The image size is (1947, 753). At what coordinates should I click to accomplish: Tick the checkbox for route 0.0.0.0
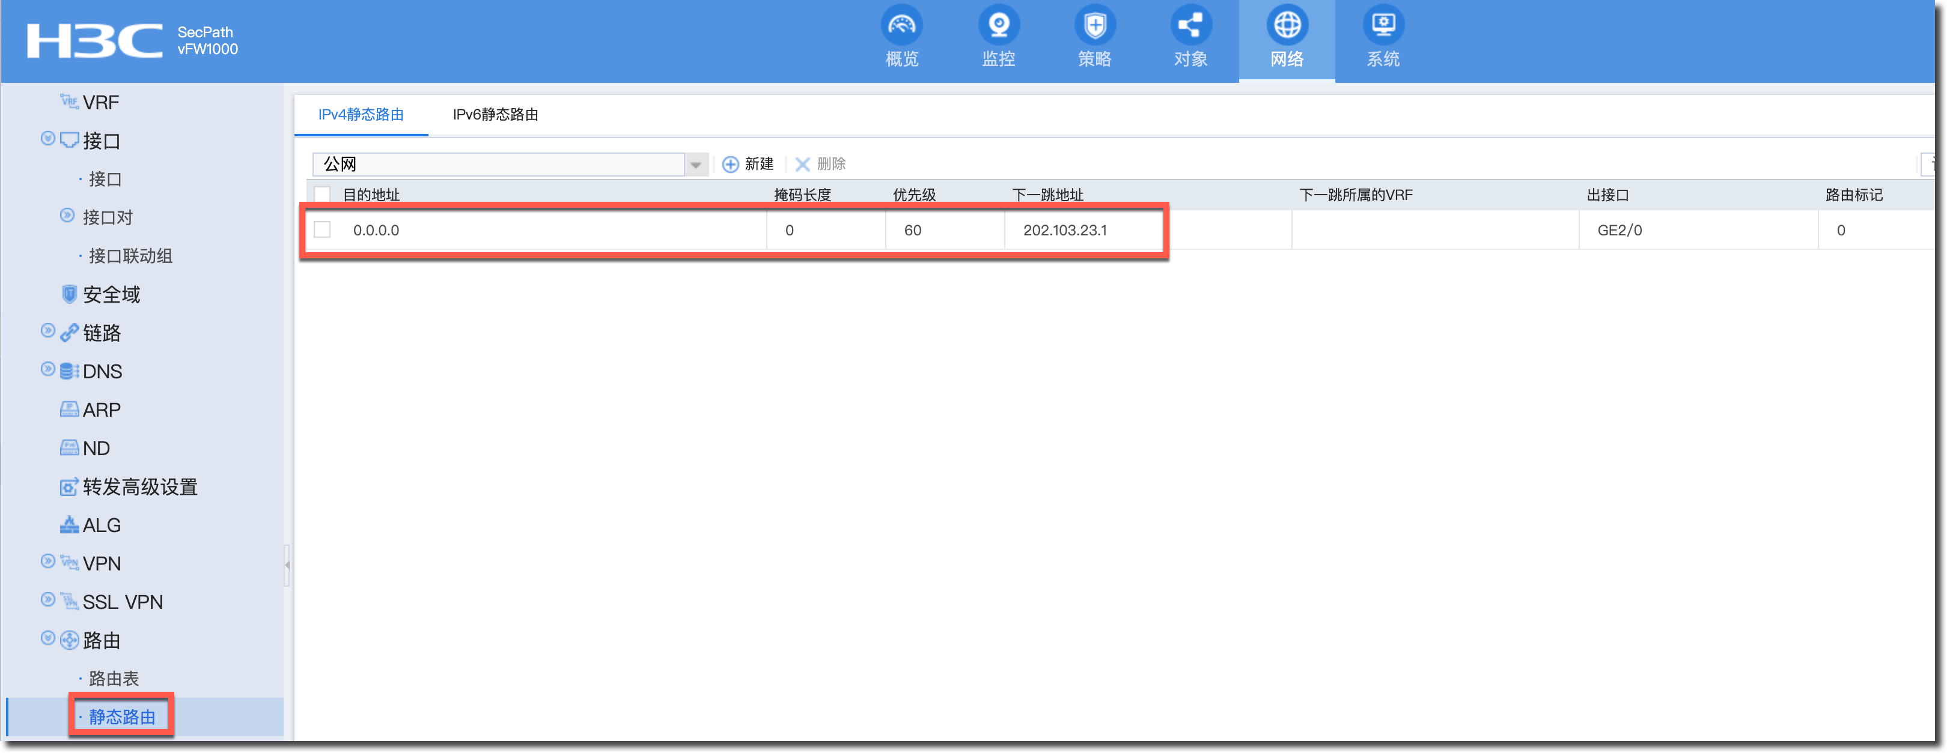(x=322, y=229)
